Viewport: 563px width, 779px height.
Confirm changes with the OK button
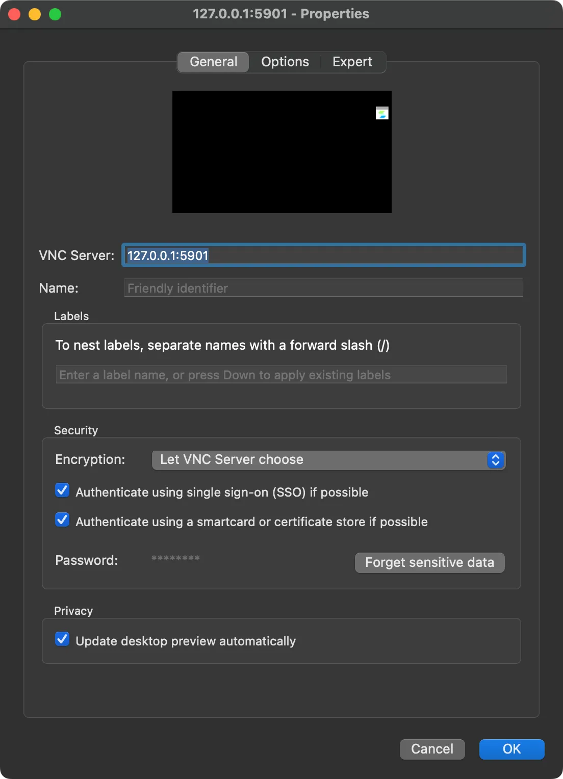pyautogui.click(x=511, y=749)
